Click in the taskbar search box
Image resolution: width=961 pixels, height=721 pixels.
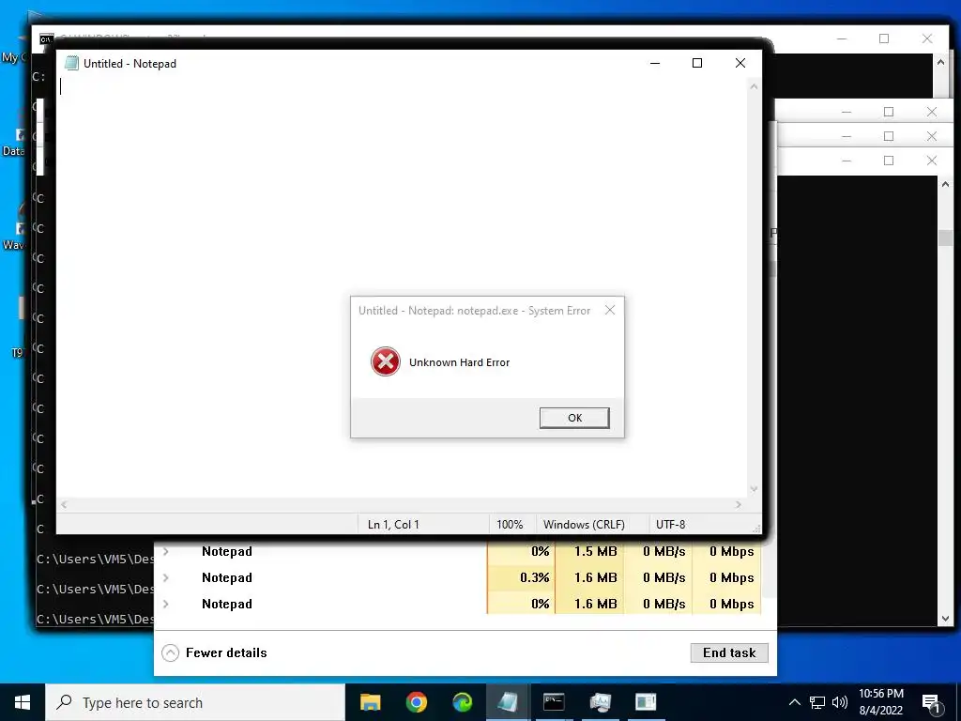tap(195, 702)
